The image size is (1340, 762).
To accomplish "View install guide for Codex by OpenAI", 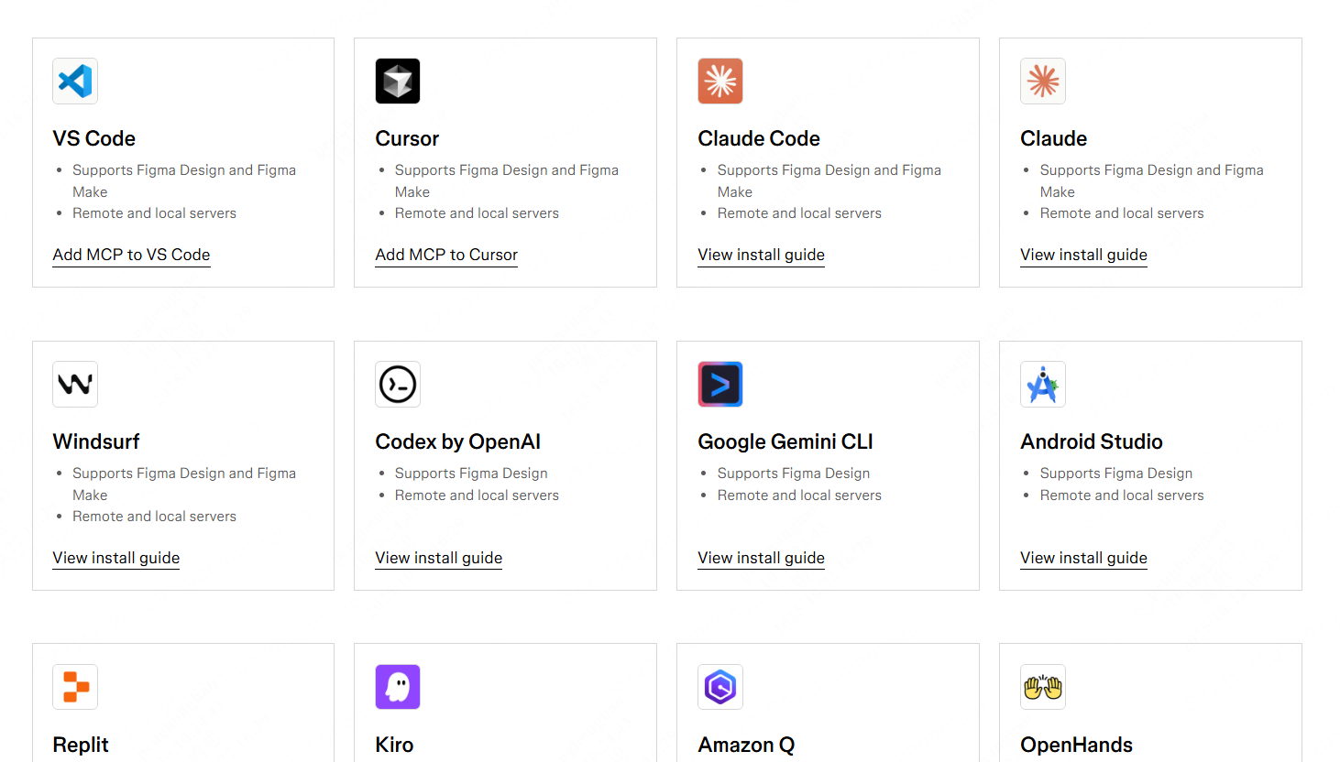I will (x=439, y=558).
